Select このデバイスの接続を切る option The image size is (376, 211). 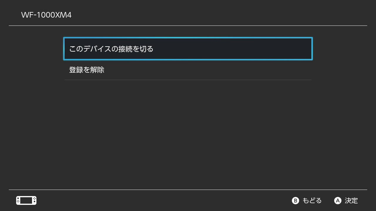188,49
